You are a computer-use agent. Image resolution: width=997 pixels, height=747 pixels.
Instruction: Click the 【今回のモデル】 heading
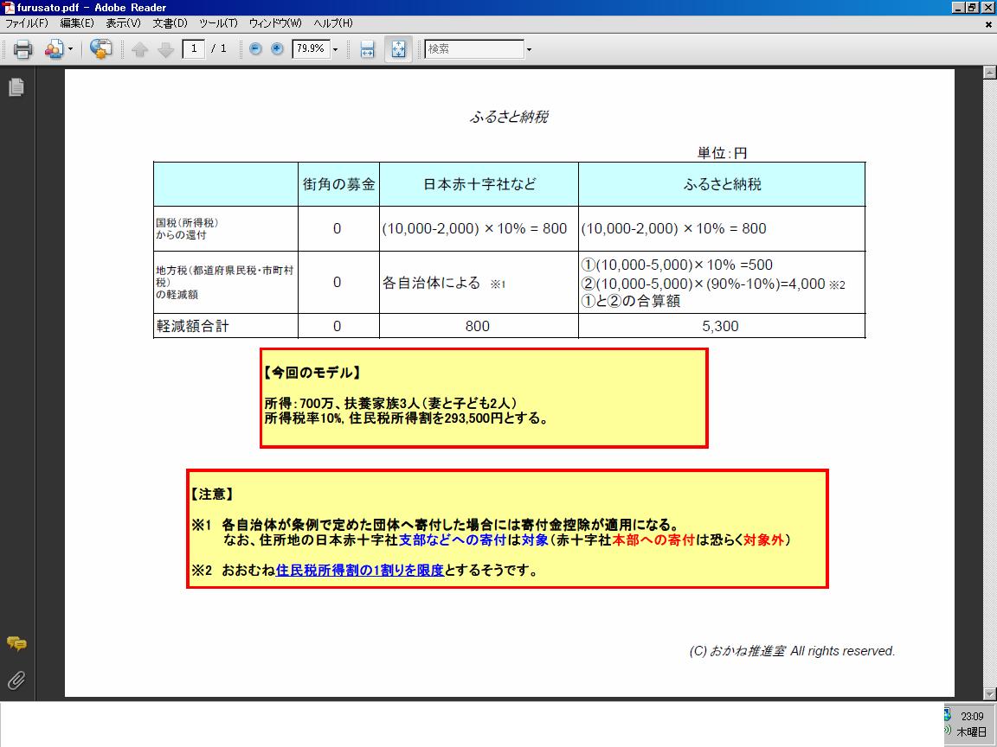[312, 373]
